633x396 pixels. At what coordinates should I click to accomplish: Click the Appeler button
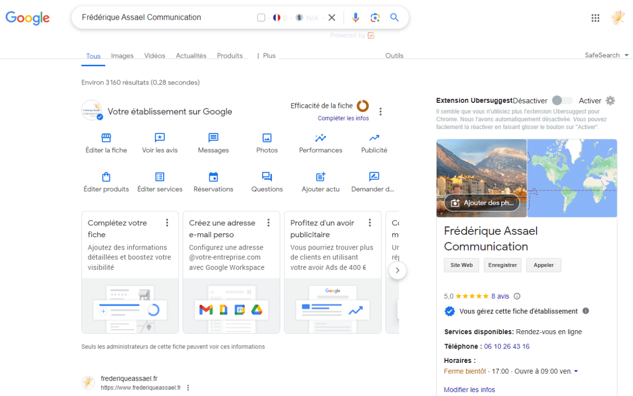coord(543,265)
